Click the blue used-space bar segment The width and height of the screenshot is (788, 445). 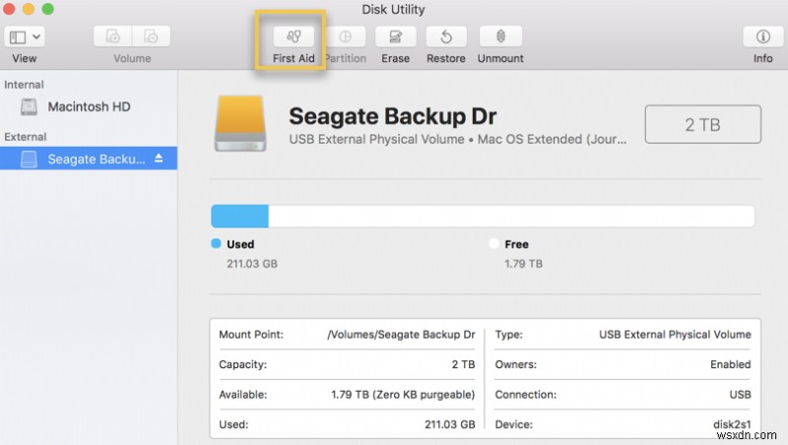pyautogui.click(x=239, y=216)
